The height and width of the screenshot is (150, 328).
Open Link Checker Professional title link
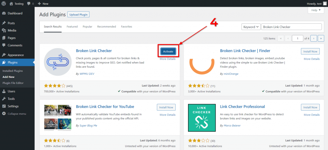point(242,106)
